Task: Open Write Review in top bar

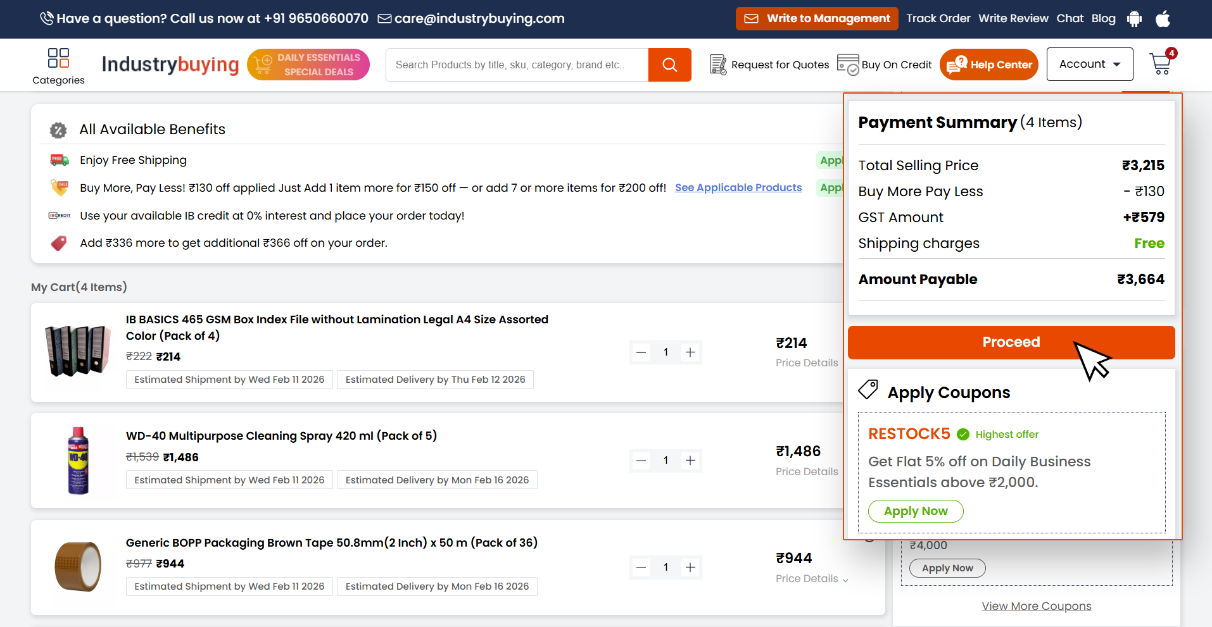Action: tap(1013, 18)
